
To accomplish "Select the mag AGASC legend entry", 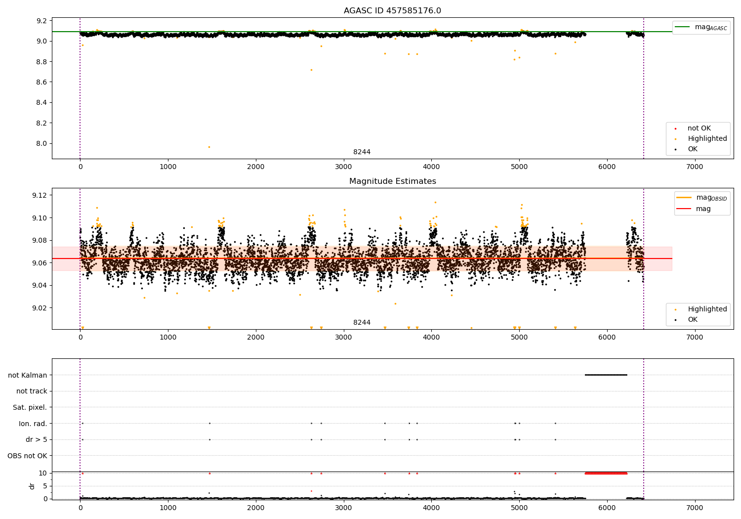I will coord(701,27).
